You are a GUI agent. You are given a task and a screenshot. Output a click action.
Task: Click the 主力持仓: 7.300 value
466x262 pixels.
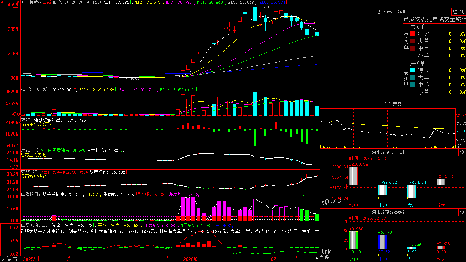[104, 151]
